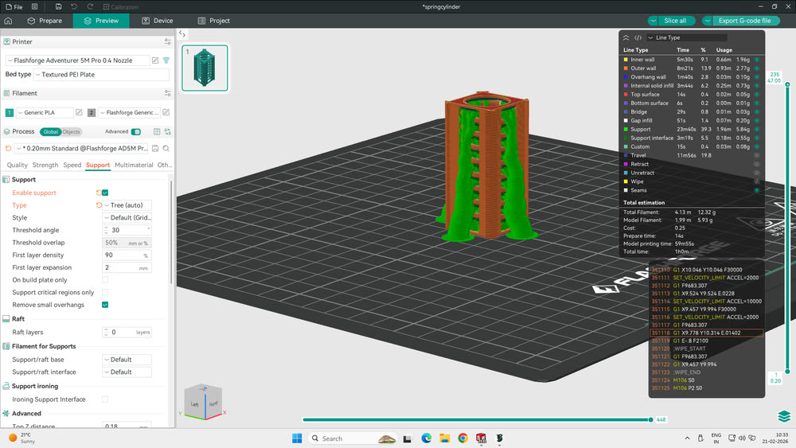Viewport: 796px width, 448px height.
Task: Open Microsoft Edge from taskbar
Action: click(427, 438)
